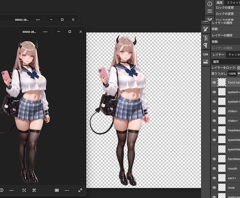Close the back image viewer window
Viewport: 240px width, 198px height.
[x=73, y=20]
